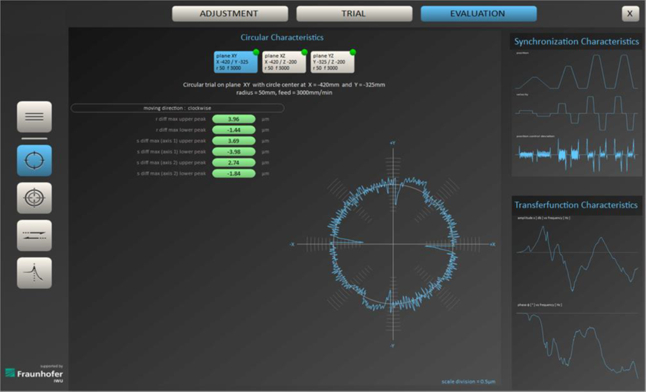Click the s diff axis 1 lower peak value -3.98
The width and height of the screenshot is (646, 392).
(x=233, y=152)
